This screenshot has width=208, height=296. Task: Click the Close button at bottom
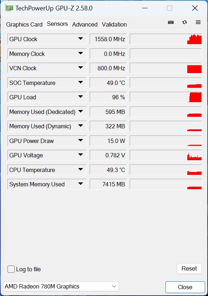(x=185, y=287)
